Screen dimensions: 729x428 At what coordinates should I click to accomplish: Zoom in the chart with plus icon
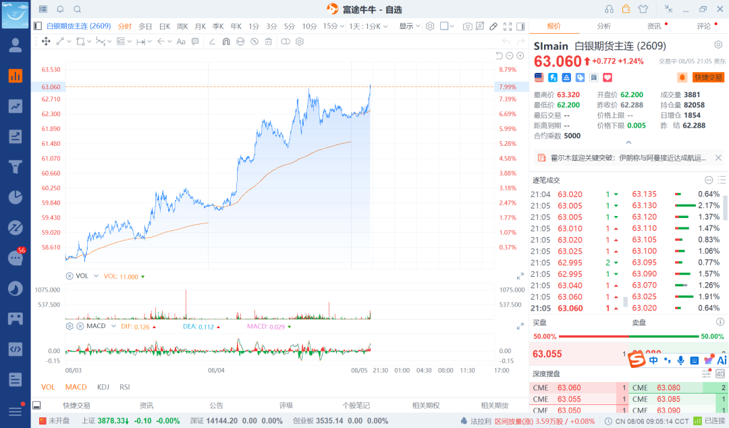[x=520, y=55]
